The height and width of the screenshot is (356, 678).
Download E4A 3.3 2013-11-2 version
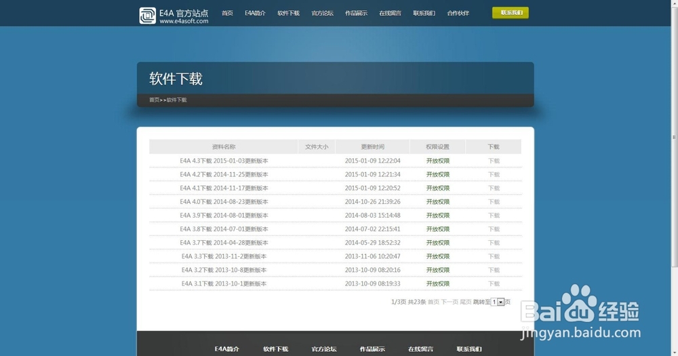click(x=494, y=256)
